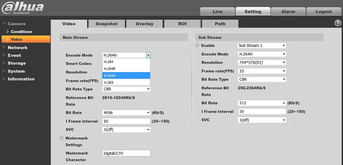Open Sub Stream Resolution 704*576(D1) dropdown
The width and height of the screenshot is (343, 165).
(x=262, y=62)
